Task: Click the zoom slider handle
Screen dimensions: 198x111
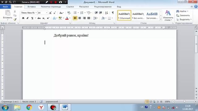Action: pos(184,101)
